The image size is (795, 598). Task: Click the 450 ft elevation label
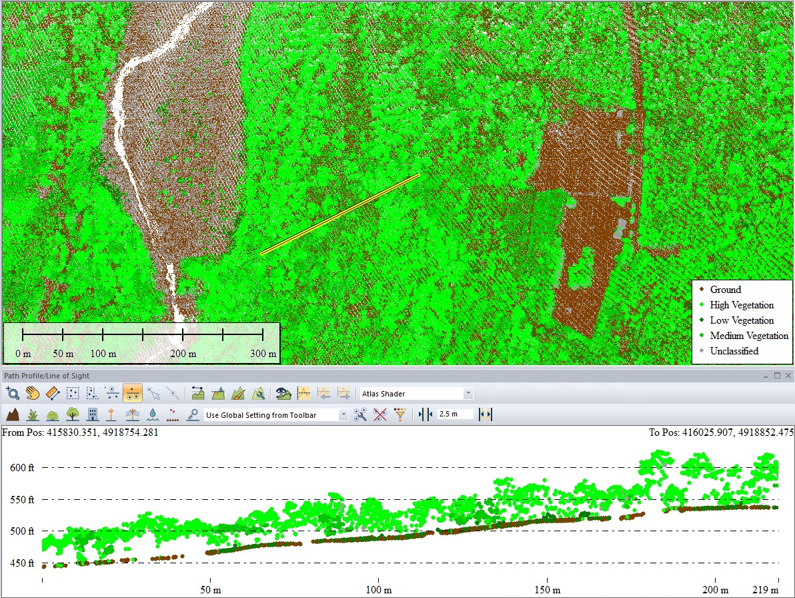tap(22, 563)
